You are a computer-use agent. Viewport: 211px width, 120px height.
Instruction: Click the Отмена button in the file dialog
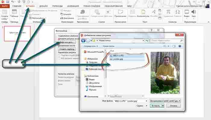[x=173, y=106]
